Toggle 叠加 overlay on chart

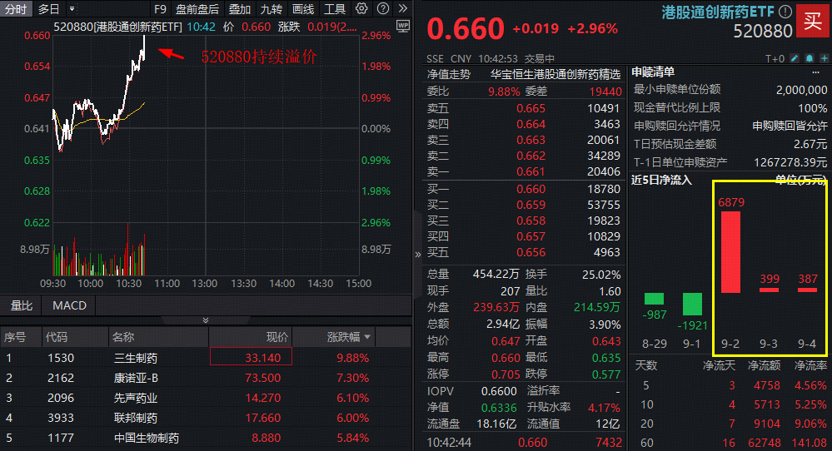[x=240, y=9]
